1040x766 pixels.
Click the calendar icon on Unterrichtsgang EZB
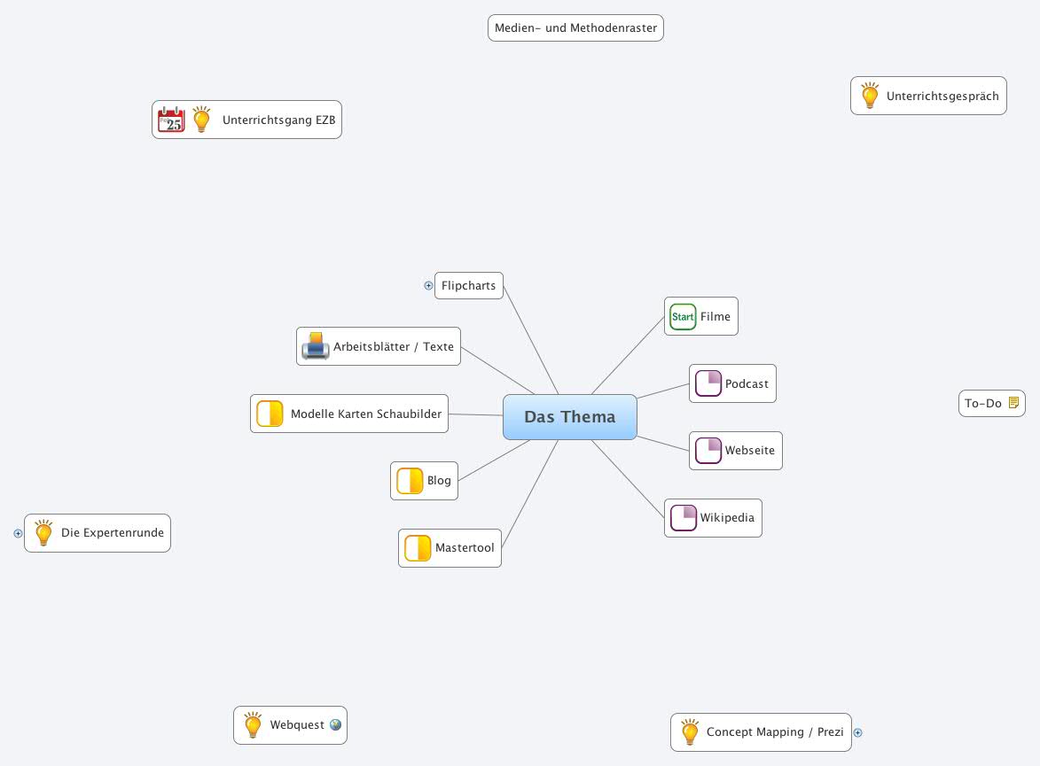170,120
